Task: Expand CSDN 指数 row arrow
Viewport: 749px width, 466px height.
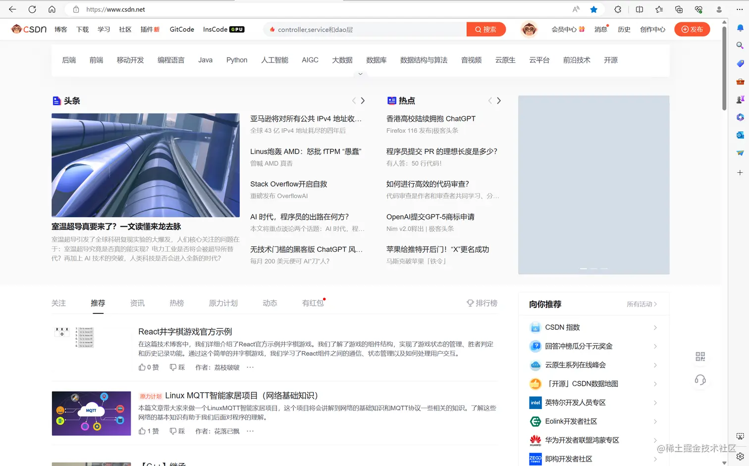Action: [655, 327]
